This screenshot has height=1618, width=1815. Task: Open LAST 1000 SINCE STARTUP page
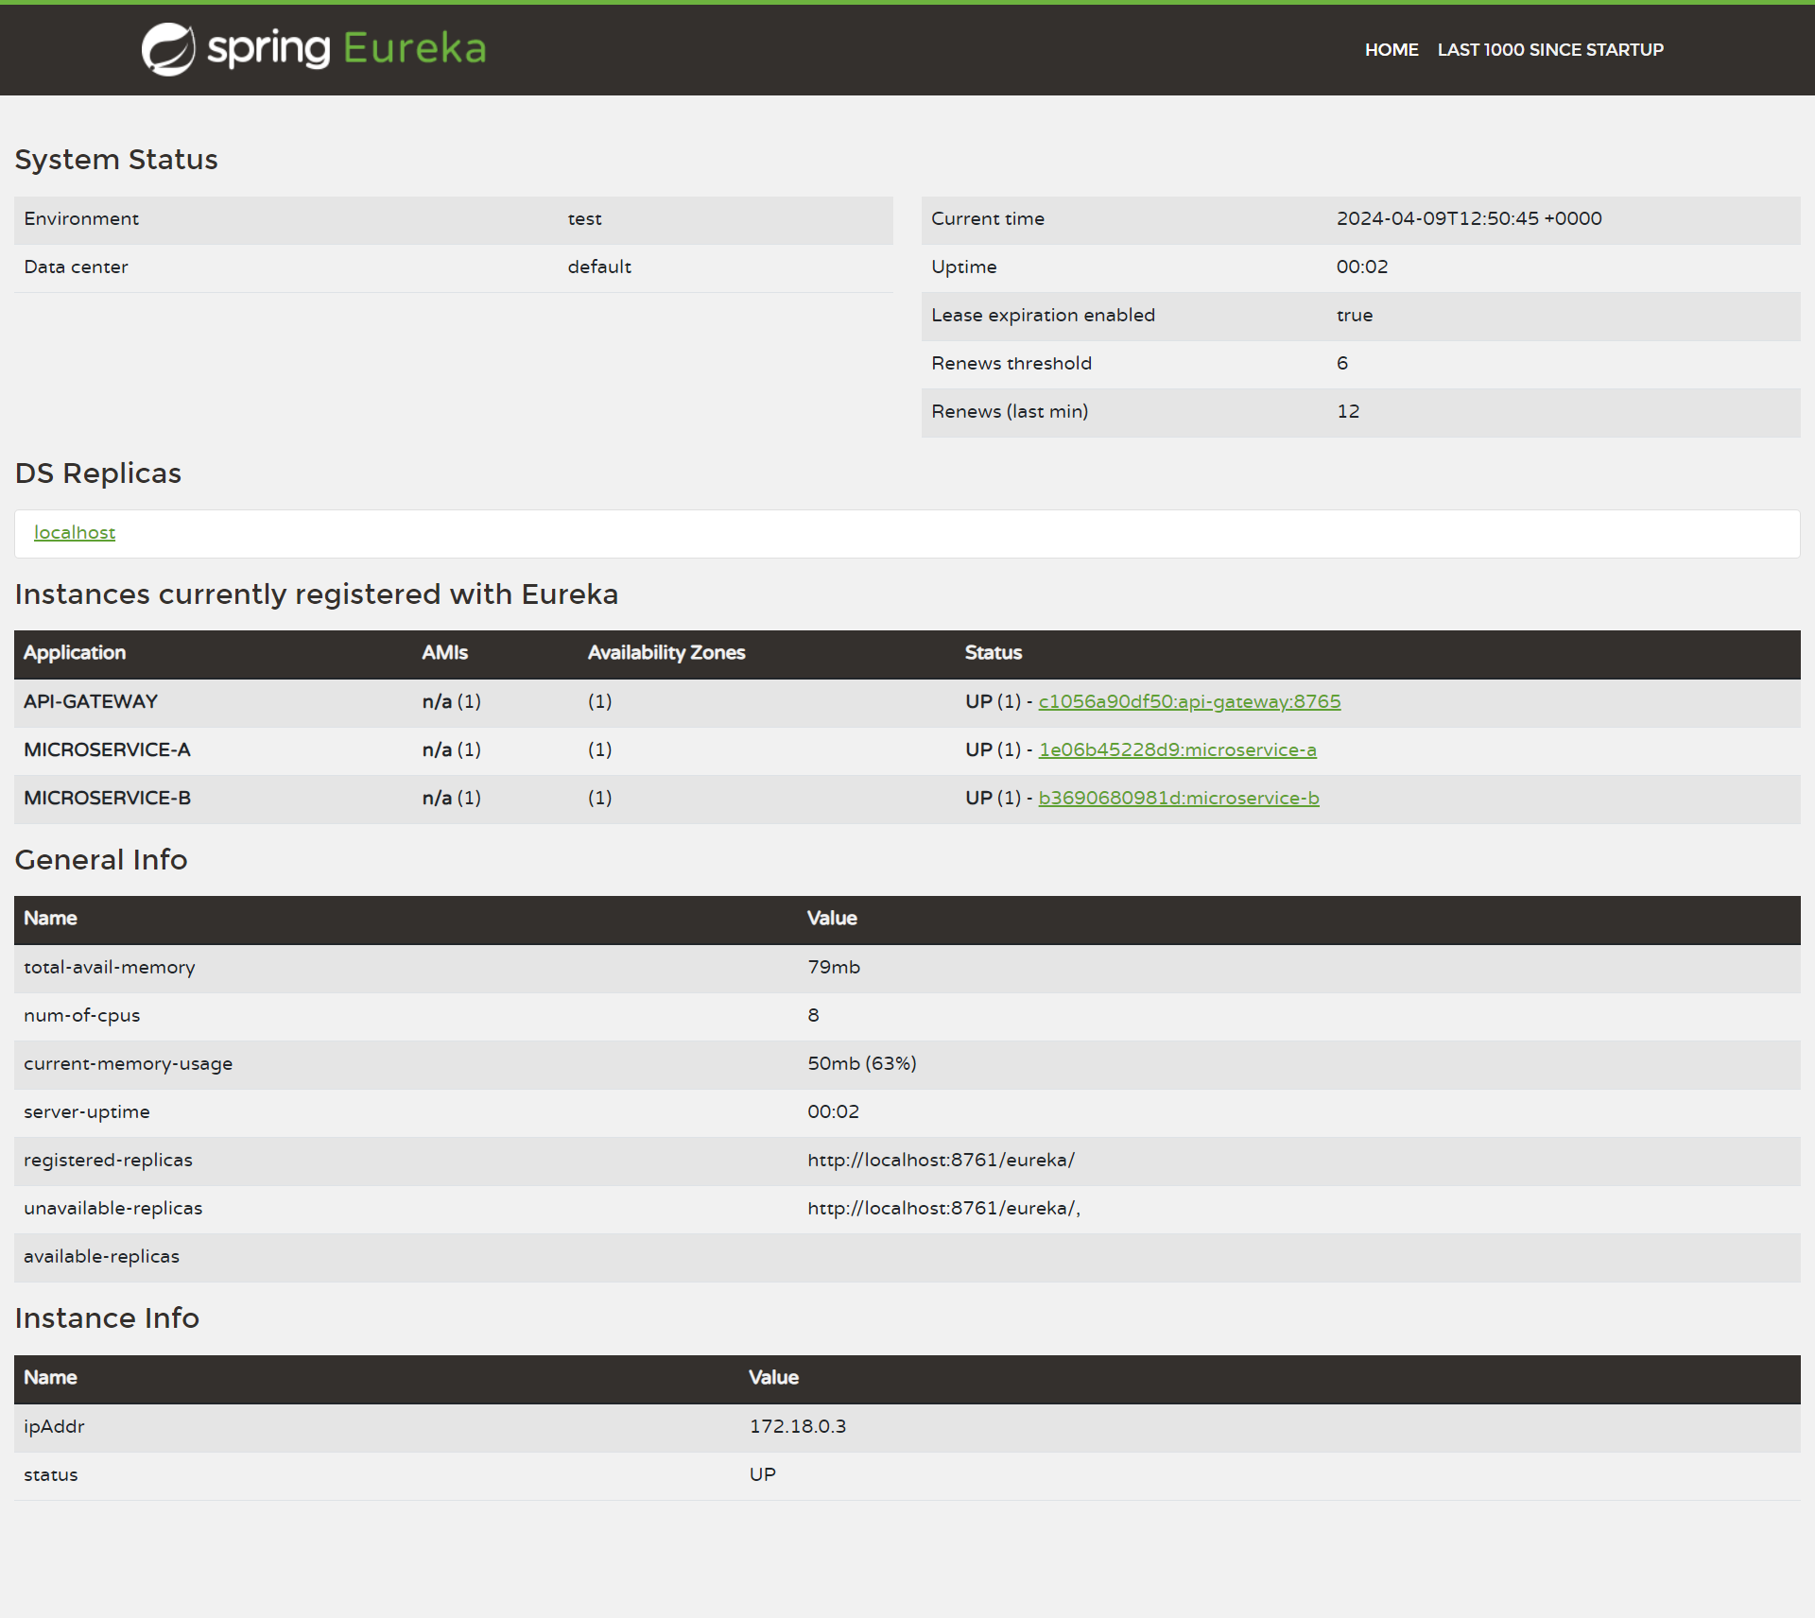click(1550, 50)
